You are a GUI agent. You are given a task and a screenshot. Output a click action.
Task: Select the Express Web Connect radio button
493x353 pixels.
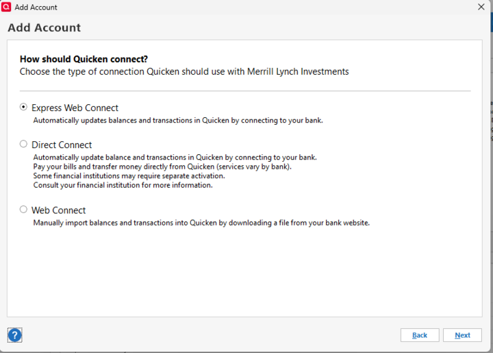point(24,108)
